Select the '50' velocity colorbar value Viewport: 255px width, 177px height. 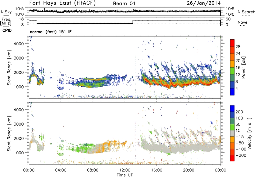[x=238, y=124]
